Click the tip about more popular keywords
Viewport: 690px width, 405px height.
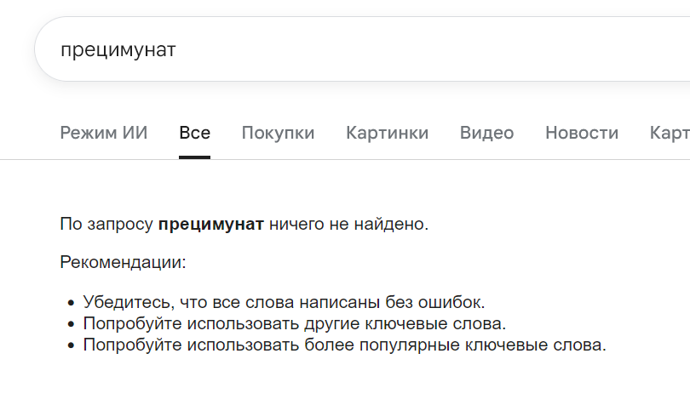tap(344, 345)
